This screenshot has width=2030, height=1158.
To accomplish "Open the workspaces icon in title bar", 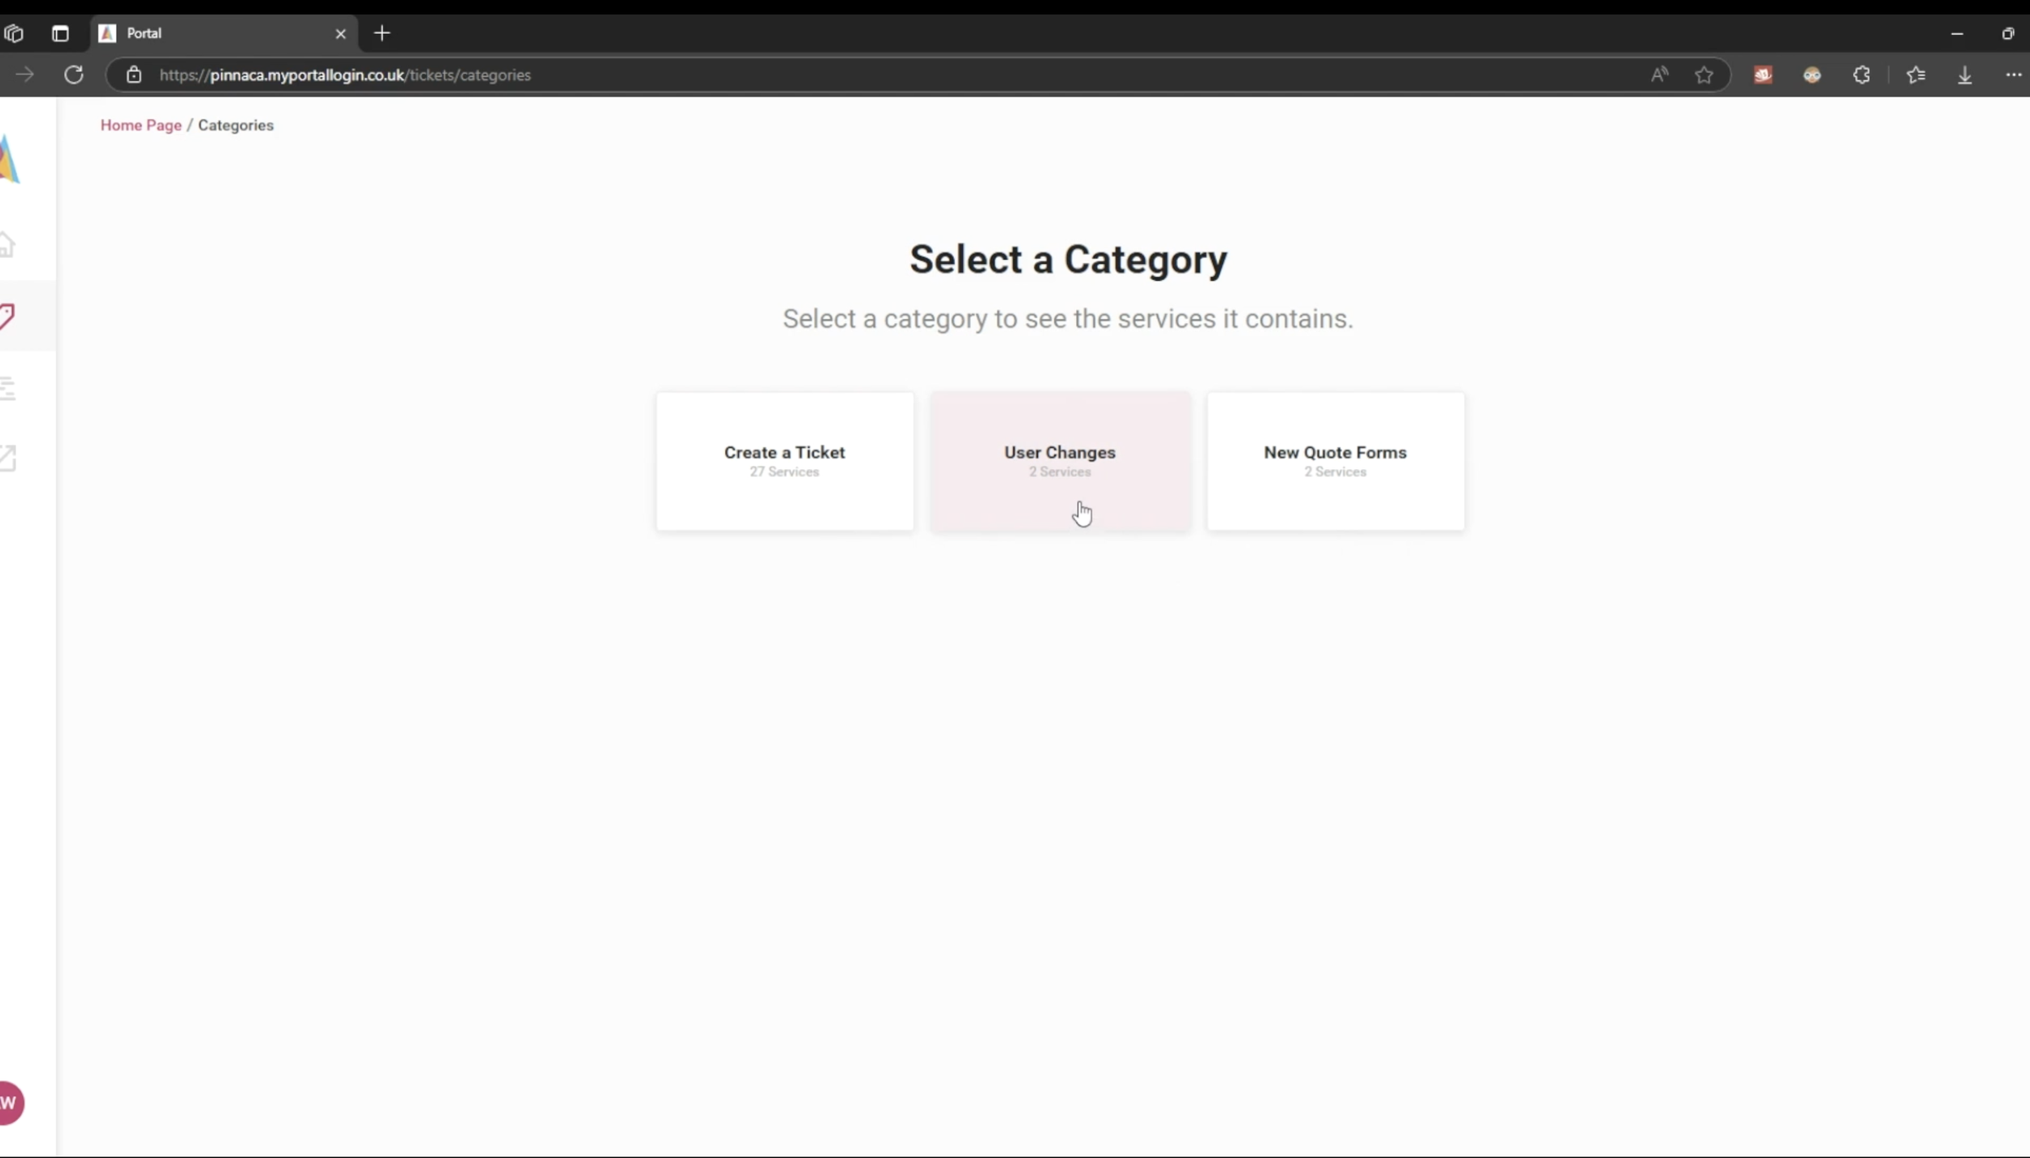I will [13, 33].
